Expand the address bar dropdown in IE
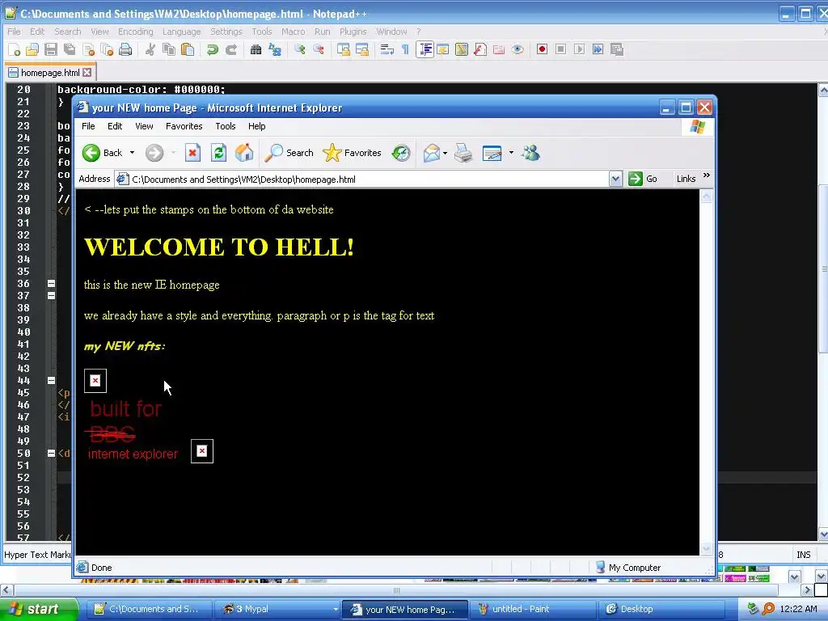828x621 pixels. point(615,179)
